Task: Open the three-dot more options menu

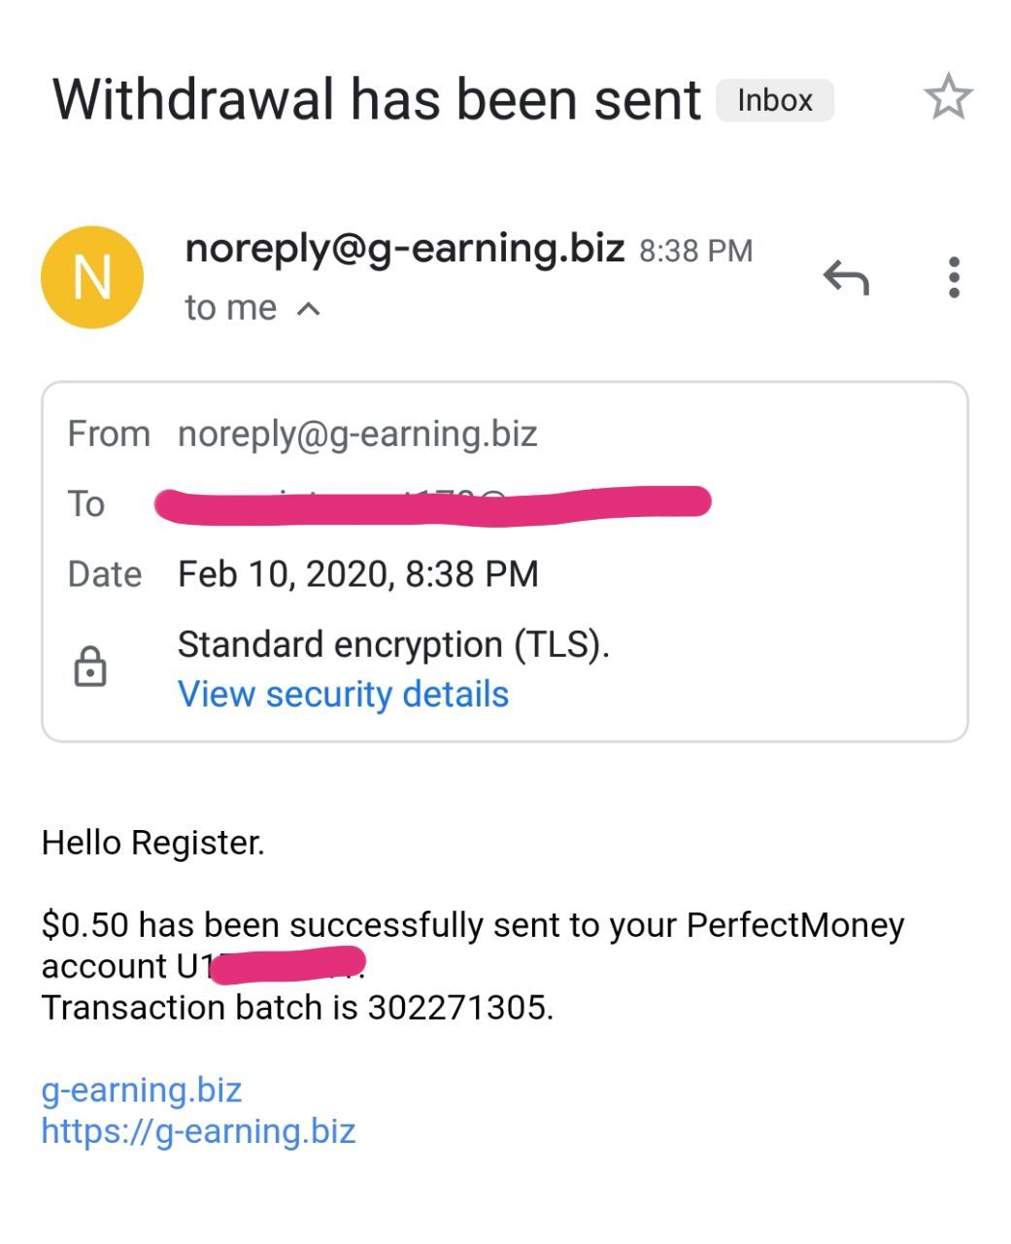Action: click(954, 278)
